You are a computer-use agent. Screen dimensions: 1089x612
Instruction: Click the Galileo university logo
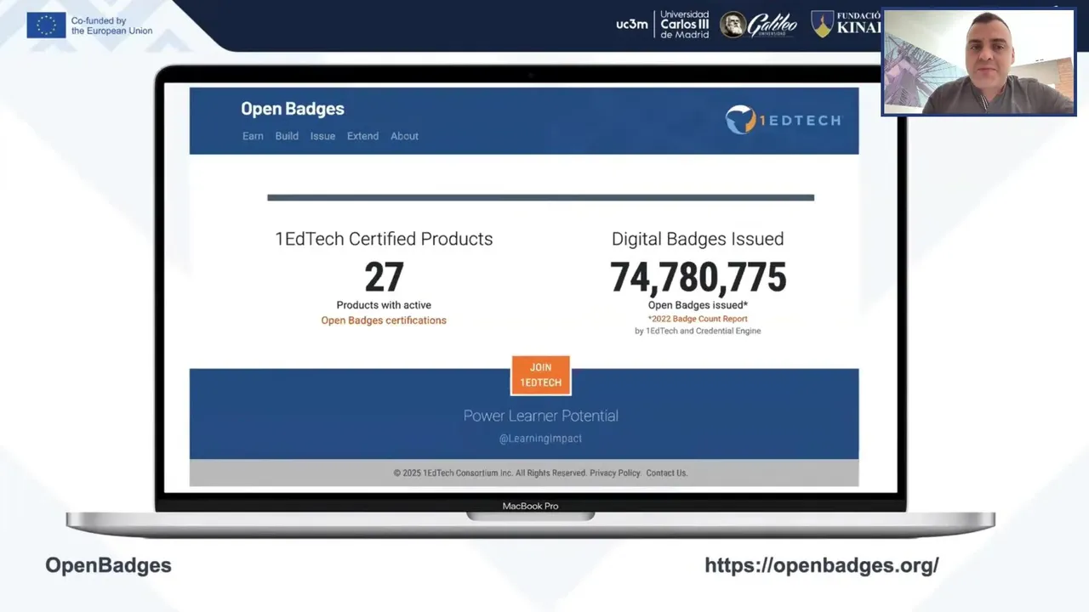759,25
